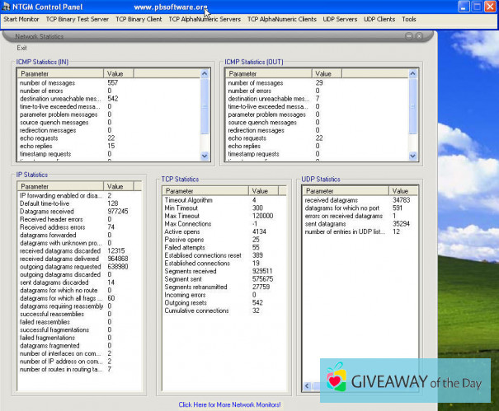
Task: Click the ICMP Statistics (IN) vertical scrollbar
Action: click(x=205, y=115)
